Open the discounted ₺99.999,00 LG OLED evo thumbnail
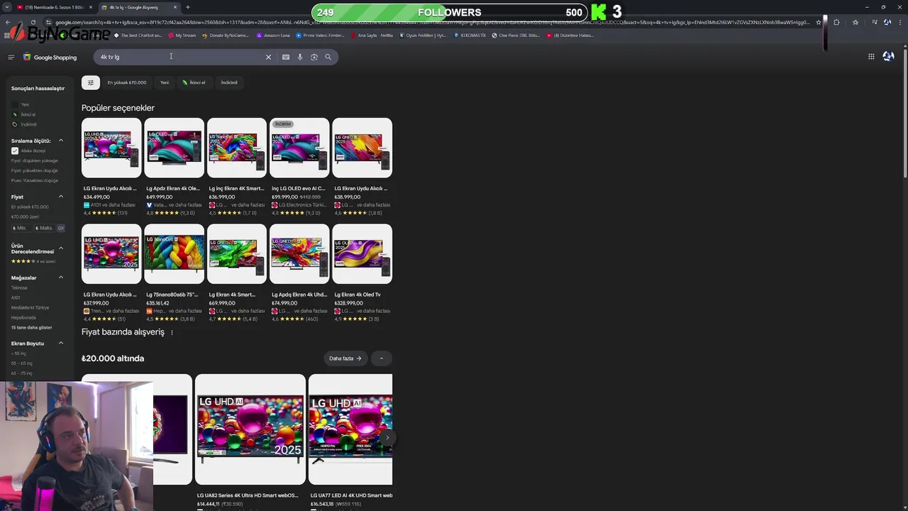Image resolution: width=908 pixels, height=511 pixels. coord(299,148)
